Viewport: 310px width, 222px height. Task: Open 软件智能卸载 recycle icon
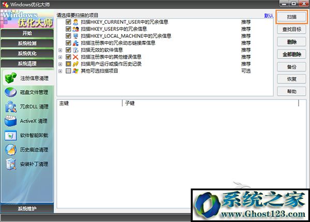coord(11,136)
